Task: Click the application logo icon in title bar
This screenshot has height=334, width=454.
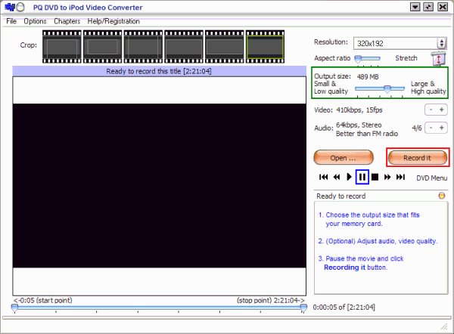Action: (10, 7)
